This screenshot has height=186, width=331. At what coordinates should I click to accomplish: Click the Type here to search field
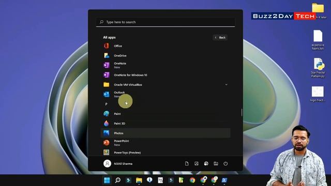(x=165, y=22)
